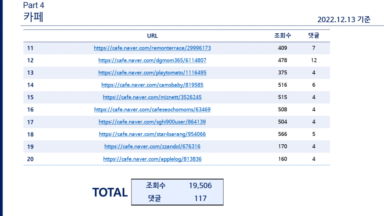The height and width of the screenshot is (216, 384).
Task: Click the 조회수 column header
Action: pyautogui.click(x=282, y=36)
